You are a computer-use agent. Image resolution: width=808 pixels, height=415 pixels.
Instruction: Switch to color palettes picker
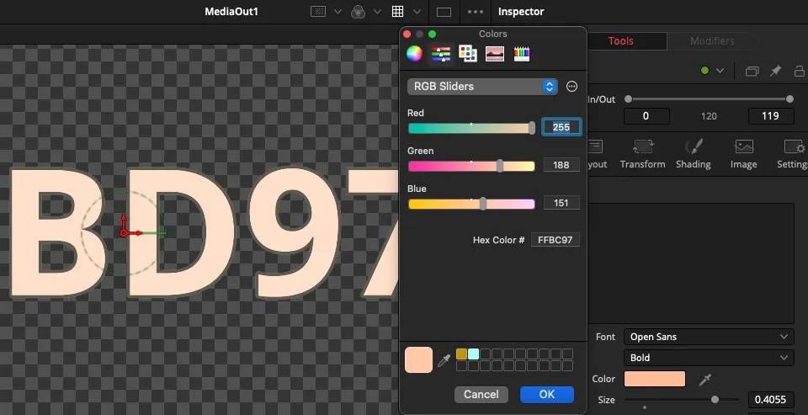[467, 55]
